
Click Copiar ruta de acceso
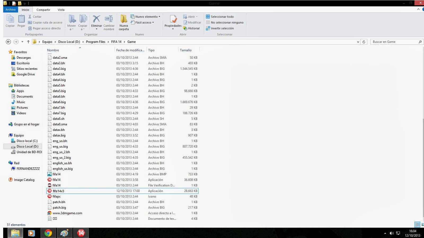[45, 22]
